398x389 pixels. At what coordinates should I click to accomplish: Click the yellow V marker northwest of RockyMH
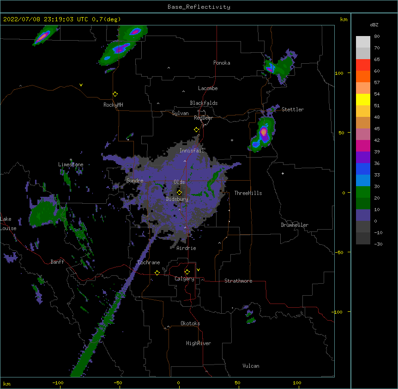[x=81, y=85]
